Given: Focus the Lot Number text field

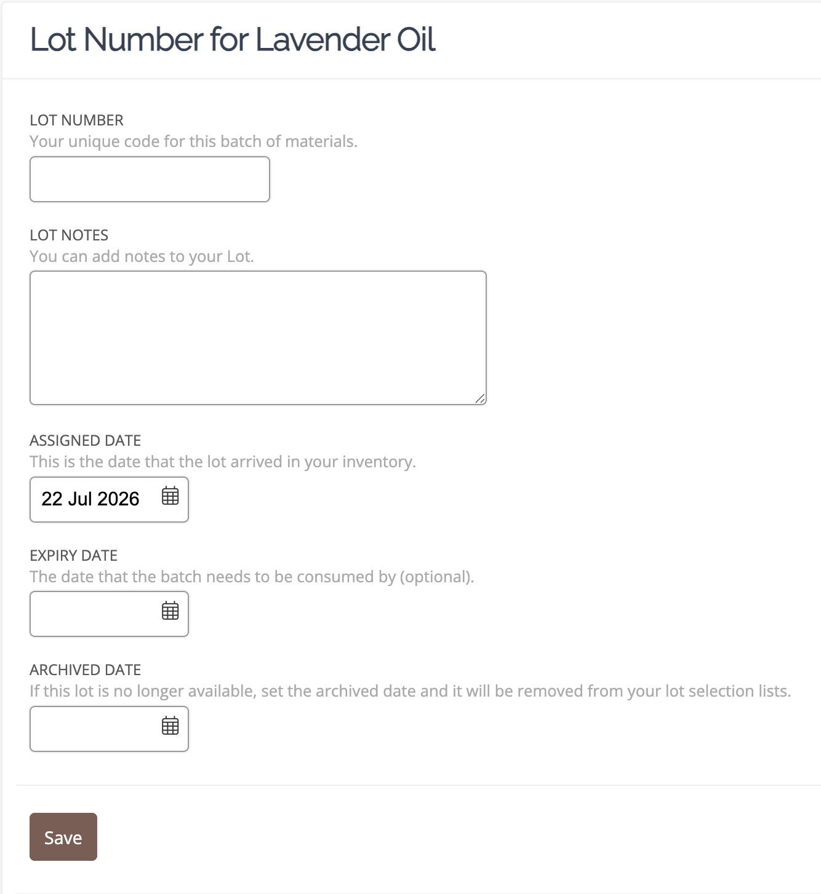Looking at the screenshot, I should tap(150, 179).
